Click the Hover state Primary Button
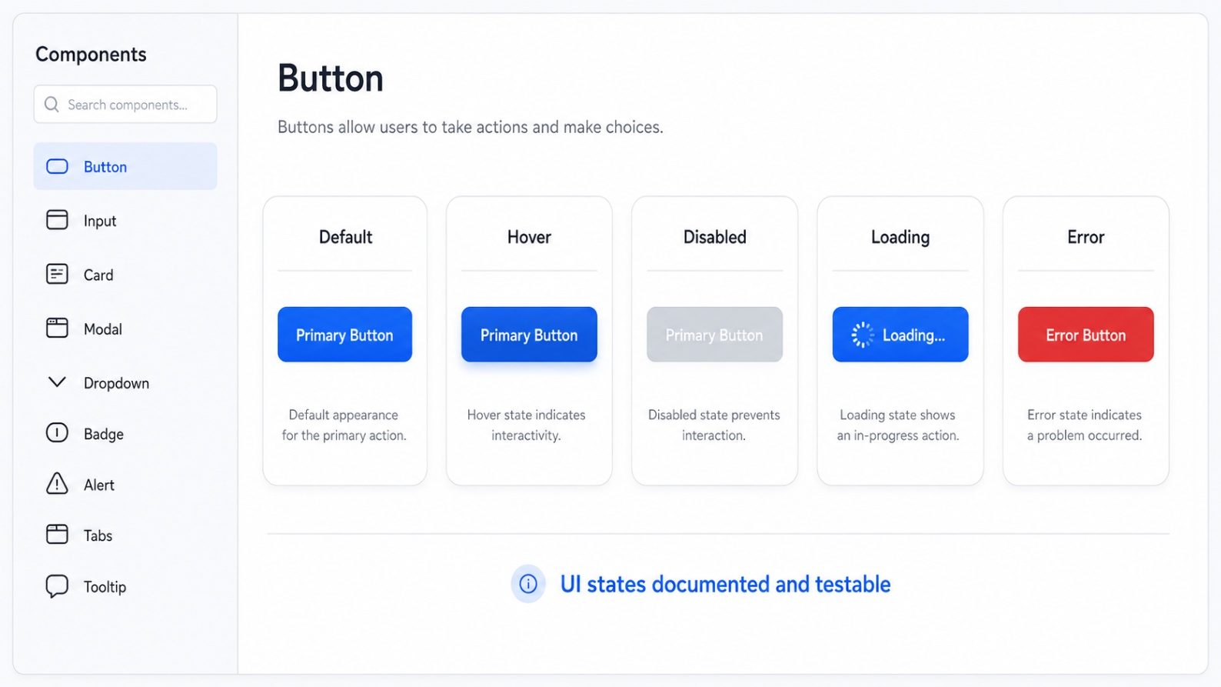This screenshot has height=687, width=1221. click(x=529, y=335)
